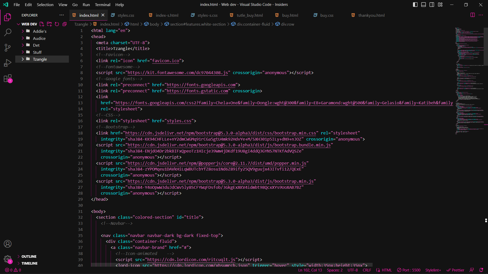The height and width of the screenshot is (274, 488).
Task: Open the Search view in the activity bar
Action: coord(8,32)
